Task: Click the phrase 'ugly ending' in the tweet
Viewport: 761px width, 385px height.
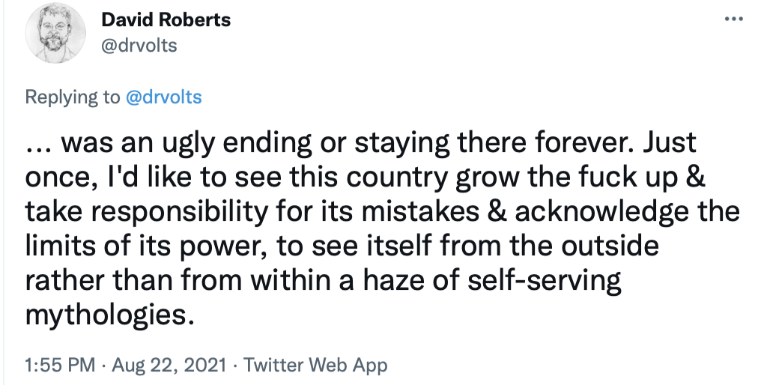Action: pos(222,142)
